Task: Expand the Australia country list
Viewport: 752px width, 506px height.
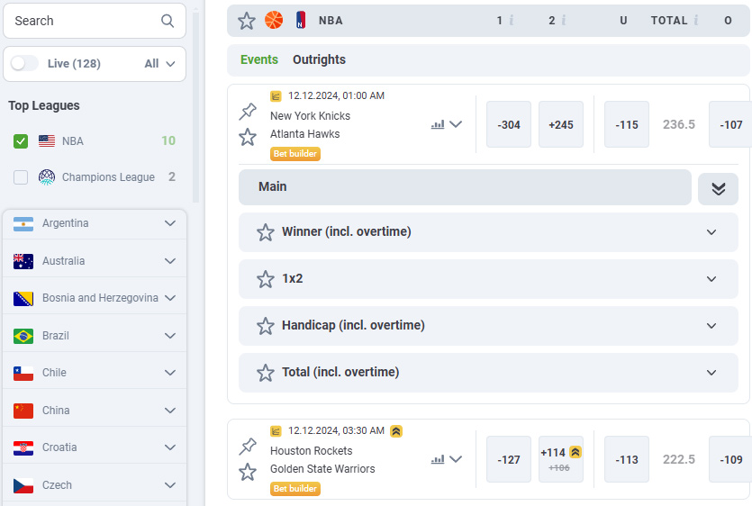Action: [x=170, y=261]
